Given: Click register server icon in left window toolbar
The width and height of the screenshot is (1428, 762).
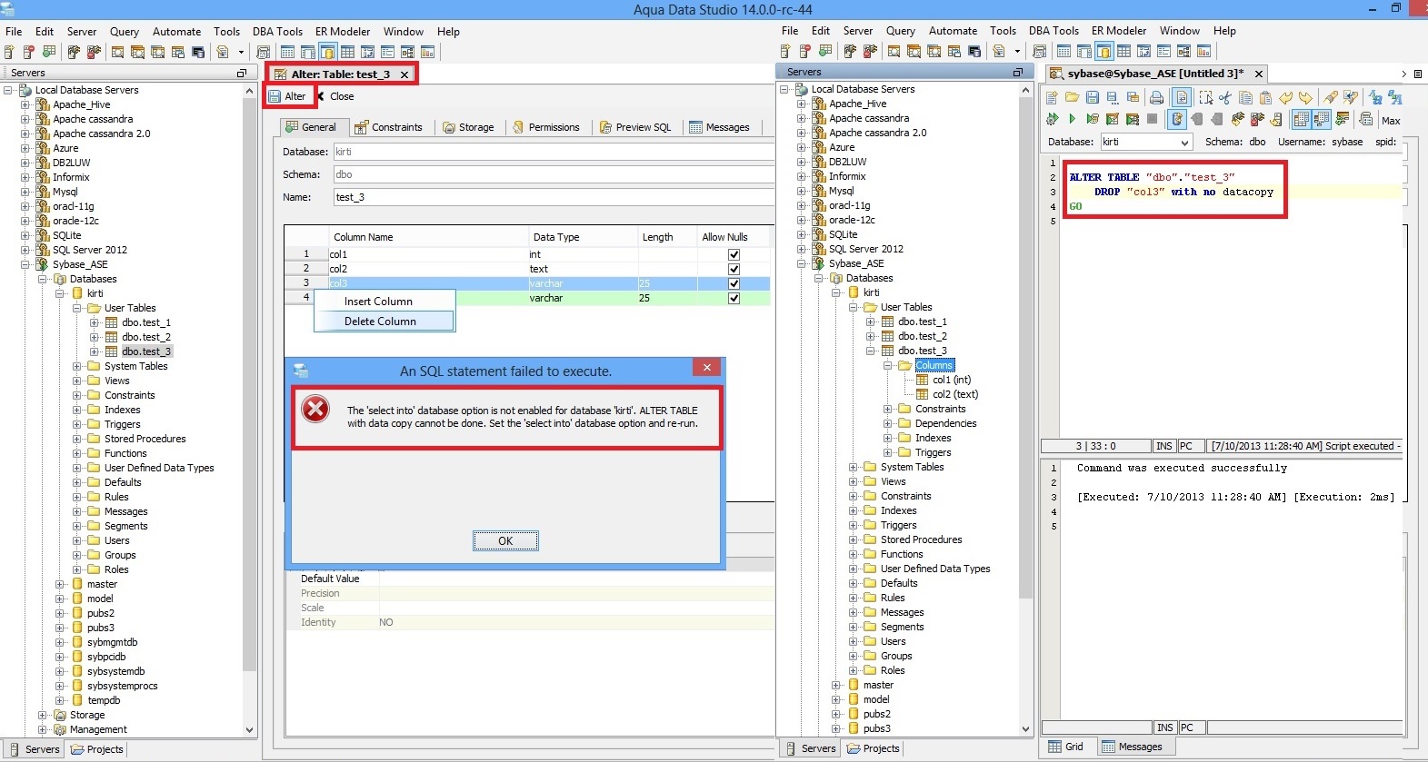Looking at the screenshot, I should point(9,52).
